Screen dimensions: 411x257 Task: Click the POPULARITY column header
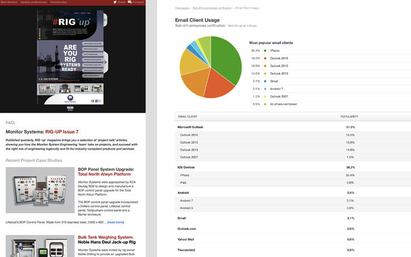coord(349,117)
